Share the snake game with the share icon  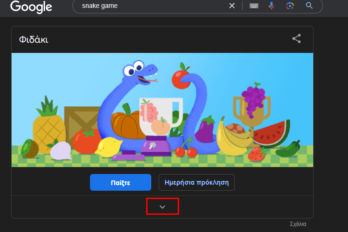coord(296,39)
